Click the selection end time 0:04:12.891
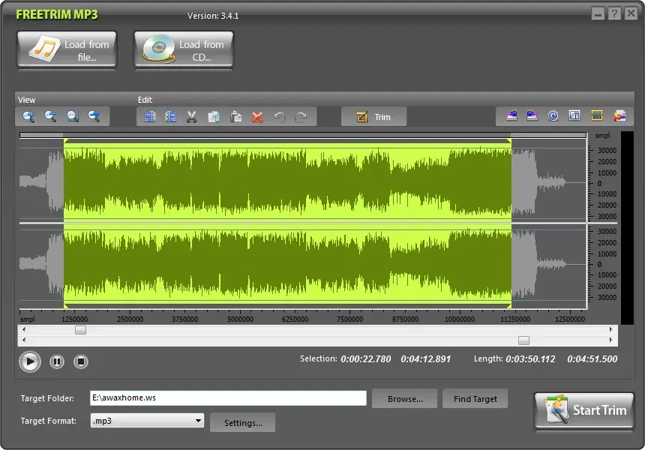The width and height of the screenshot is (645, 450). (426, 359)
